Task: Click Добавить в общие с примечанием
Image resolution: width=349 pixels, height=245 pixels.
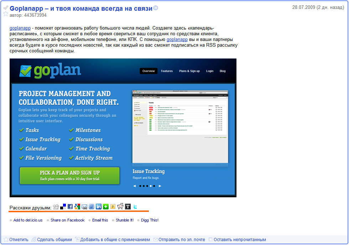Action: 113,240
